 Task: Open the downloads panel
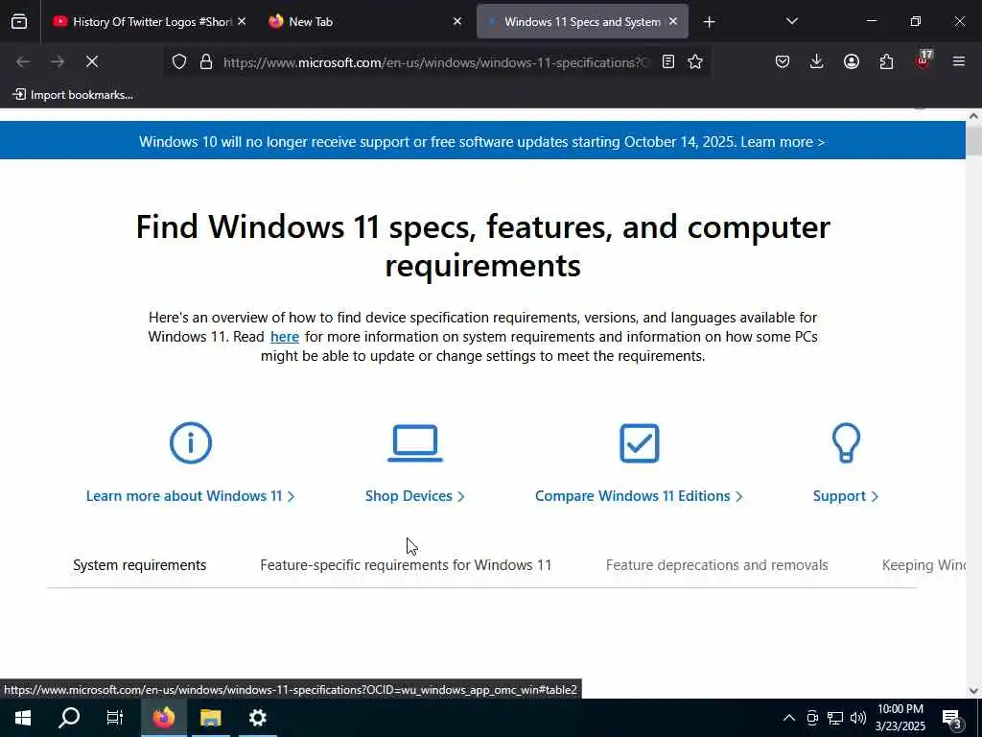point(817,62)
